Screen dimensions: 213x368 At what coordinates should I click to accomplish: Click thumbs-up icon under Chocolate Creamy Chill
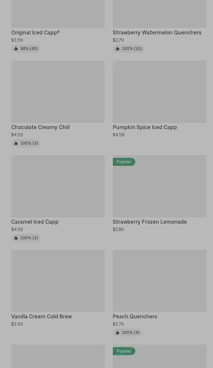pyautogui.click(x=16, y=143)
